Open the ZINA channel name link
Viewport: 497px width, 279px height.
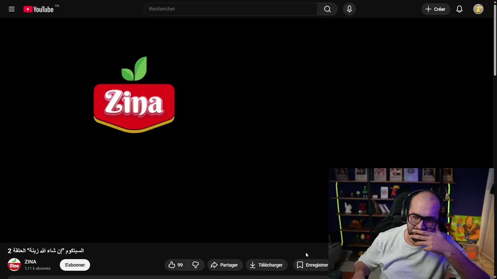(x=30, y=262)
